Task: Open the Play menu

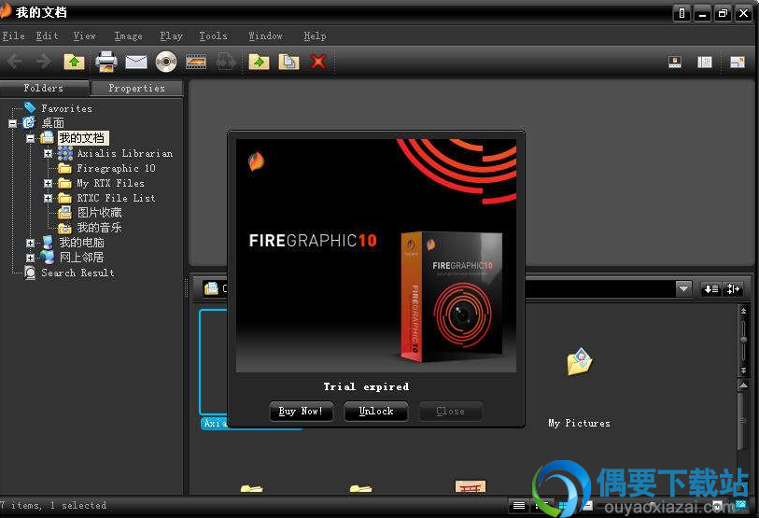Action: 172,35
